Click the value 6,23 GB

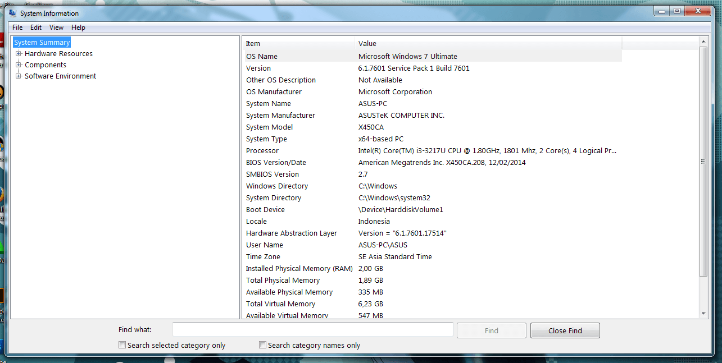[370, 304]
